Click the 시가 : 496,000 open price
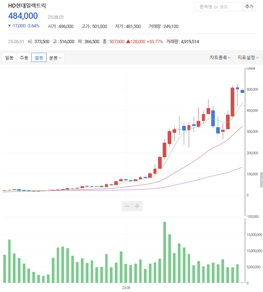This screenshot has width=263, height=292. (61, 26)
